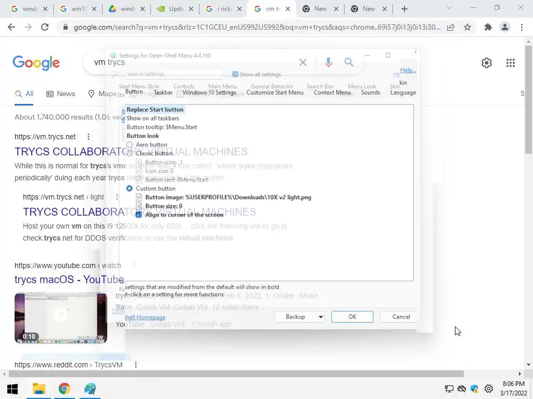
Task: Click the Chrome address bar URL
Action: (x=257, y=27)
